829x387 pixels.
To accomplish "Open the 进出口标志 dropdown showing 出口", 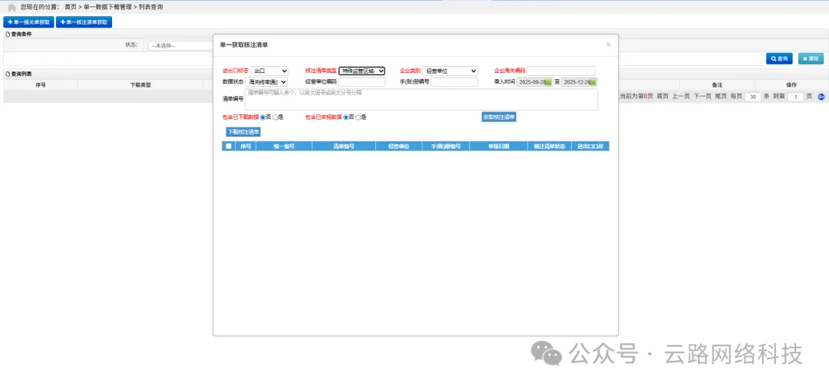I will point(270,71).
